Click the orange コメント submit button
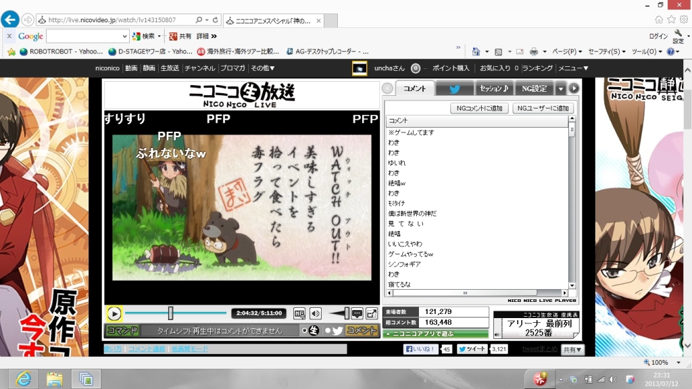 tap(362, 330)
